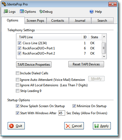Open the Journal tab
Image resolution: width=122 pixels, height=140 pixels.
click(80, 21)
